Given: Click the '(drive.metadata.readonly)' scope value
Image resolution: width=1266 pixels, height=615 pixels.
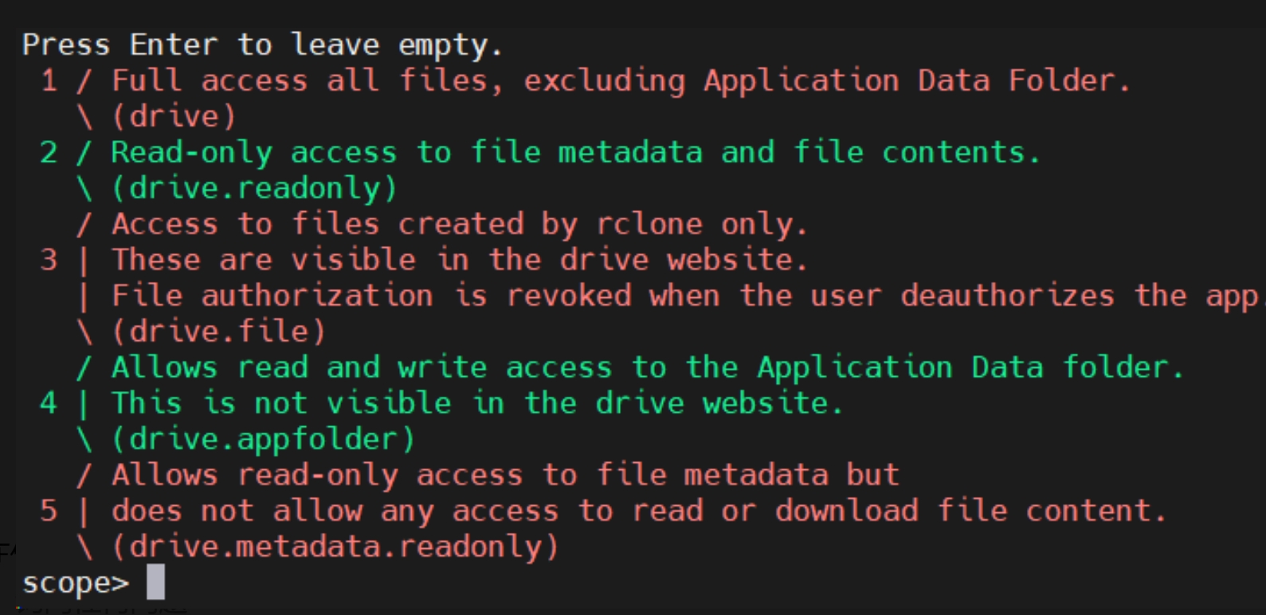Looking at the screenshot, I should point(335,546).
